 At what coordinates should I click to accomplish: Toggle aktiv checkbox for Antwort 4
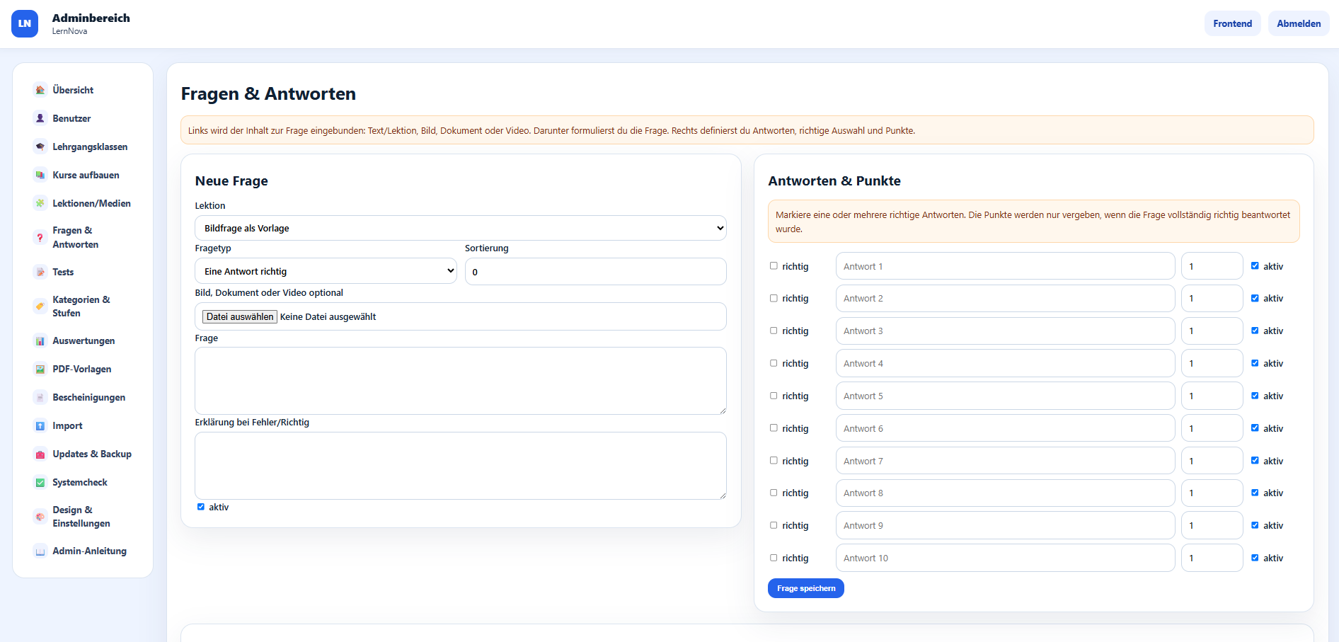click(x=1255, y=363)
